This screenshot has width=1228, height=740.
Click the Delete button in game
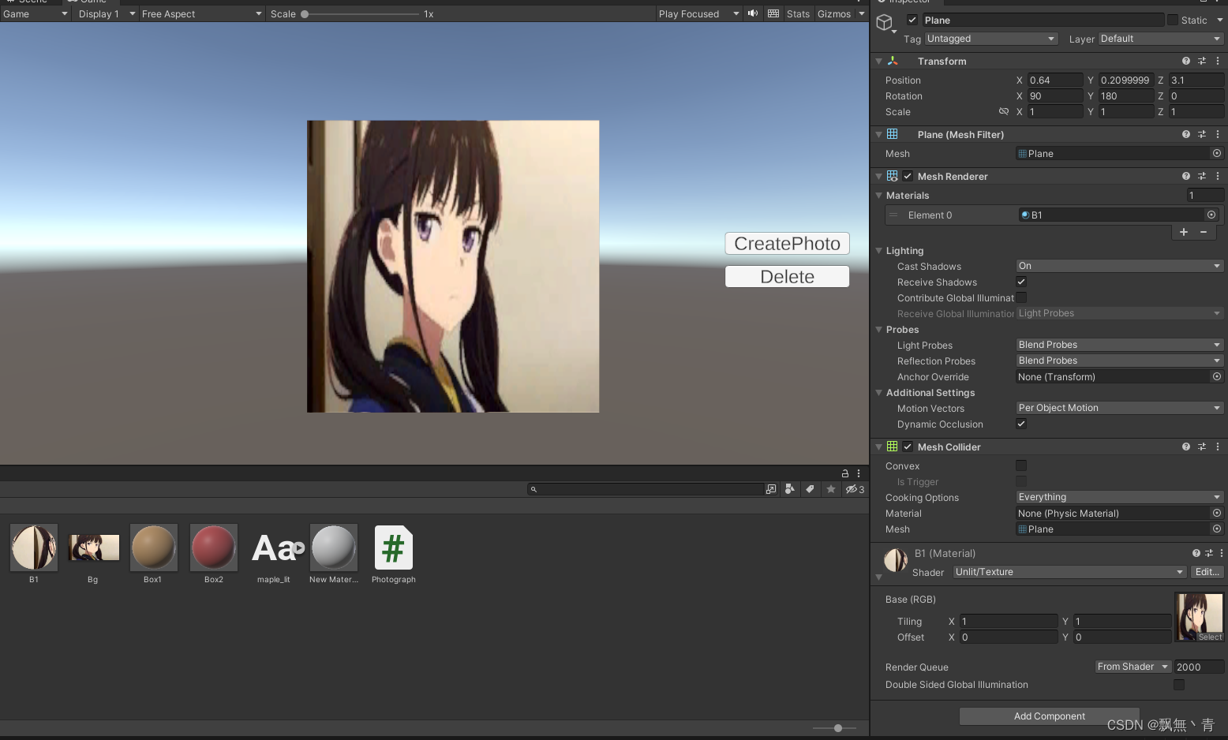coord(787,277)
